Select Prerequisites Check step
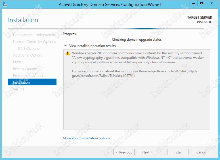 pos(28,75)
